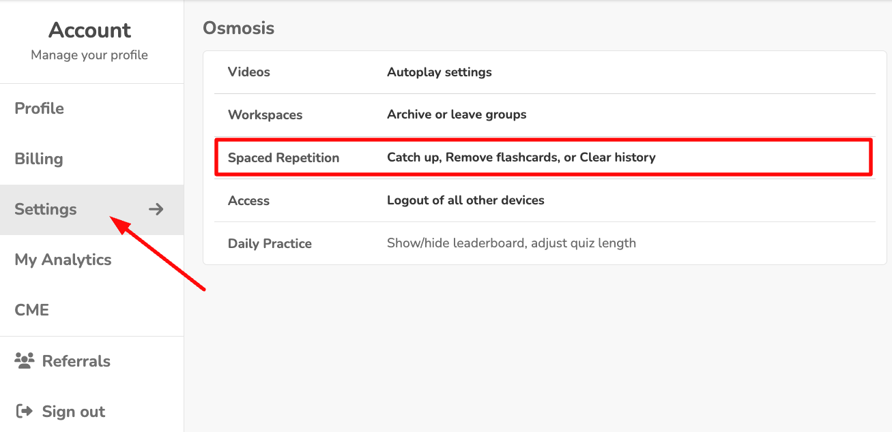
Task: Click the Referrals text label
Action: [x=76, y=361]
